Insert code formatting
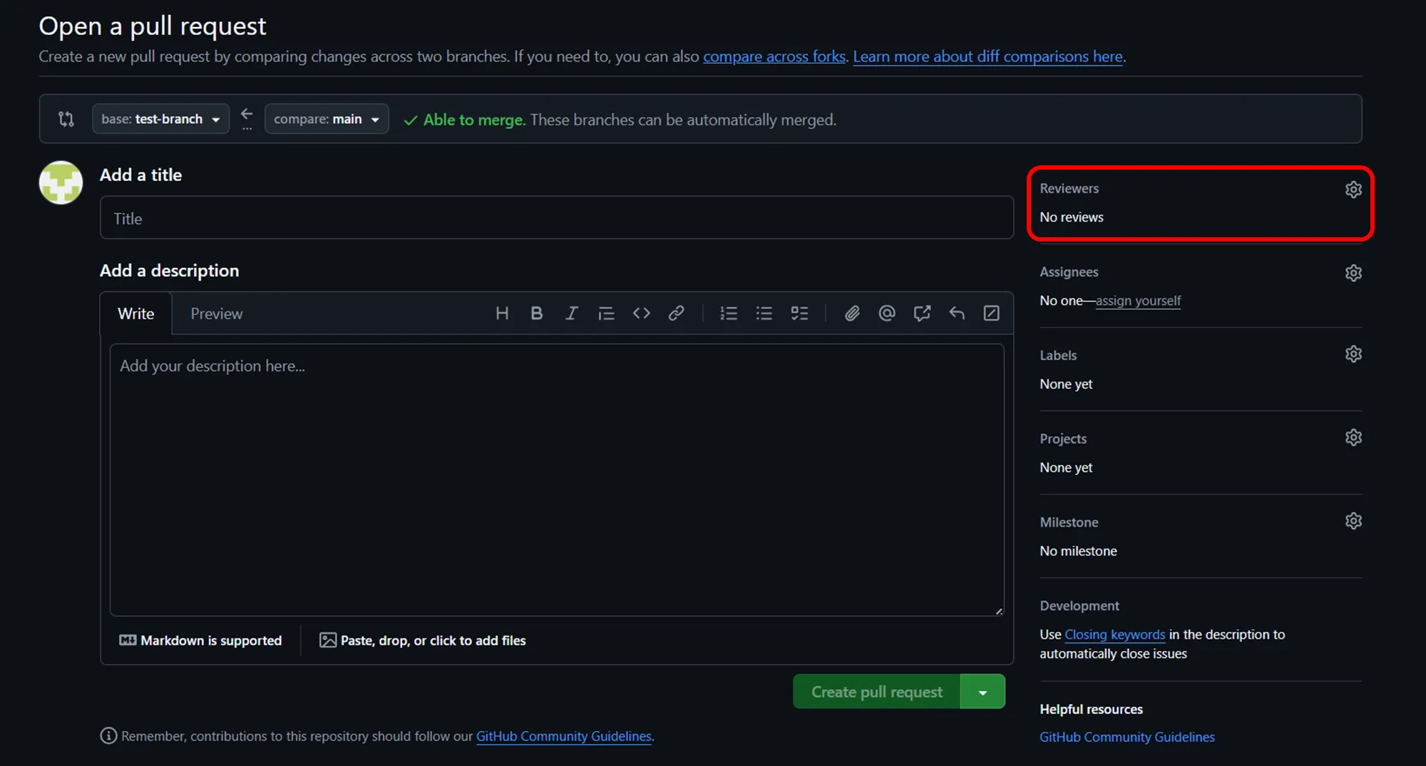Screen dimensions: 1426x766 tap(641, 313)
